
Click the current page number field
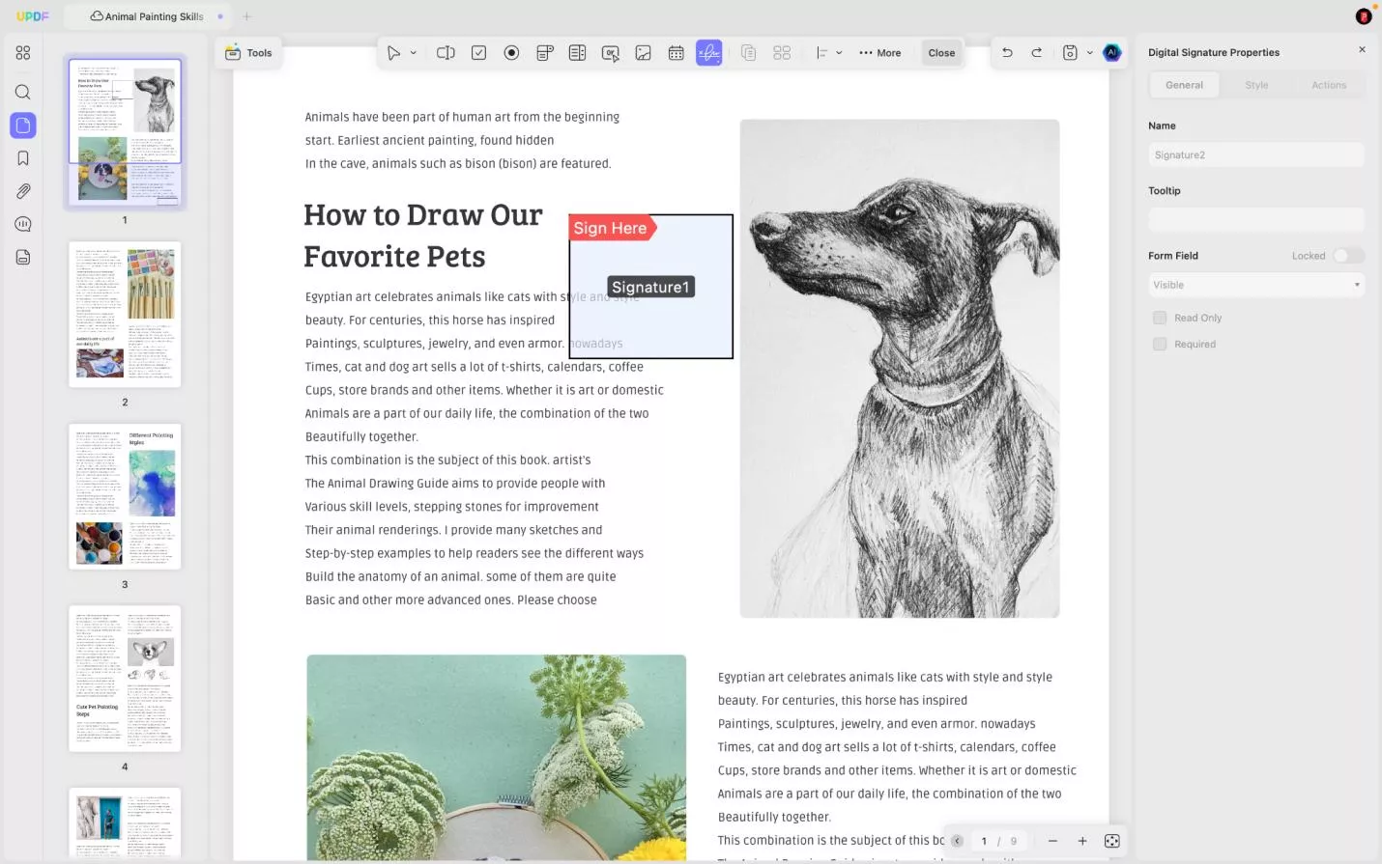(984, 841)
